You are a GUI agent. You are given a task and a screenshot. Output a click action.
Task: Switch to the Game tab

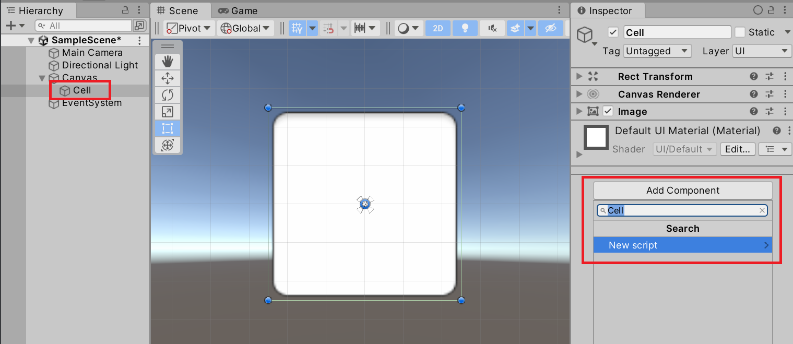tap(238, 10)
